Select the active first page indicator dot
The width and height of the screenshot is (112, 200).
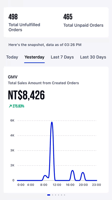click(x=49, y=195)
